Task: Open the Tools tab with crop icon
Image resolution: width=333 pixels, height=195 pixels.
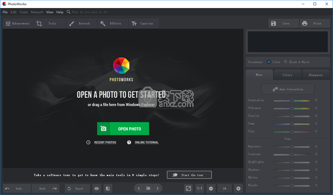Action: click(50, 23)
